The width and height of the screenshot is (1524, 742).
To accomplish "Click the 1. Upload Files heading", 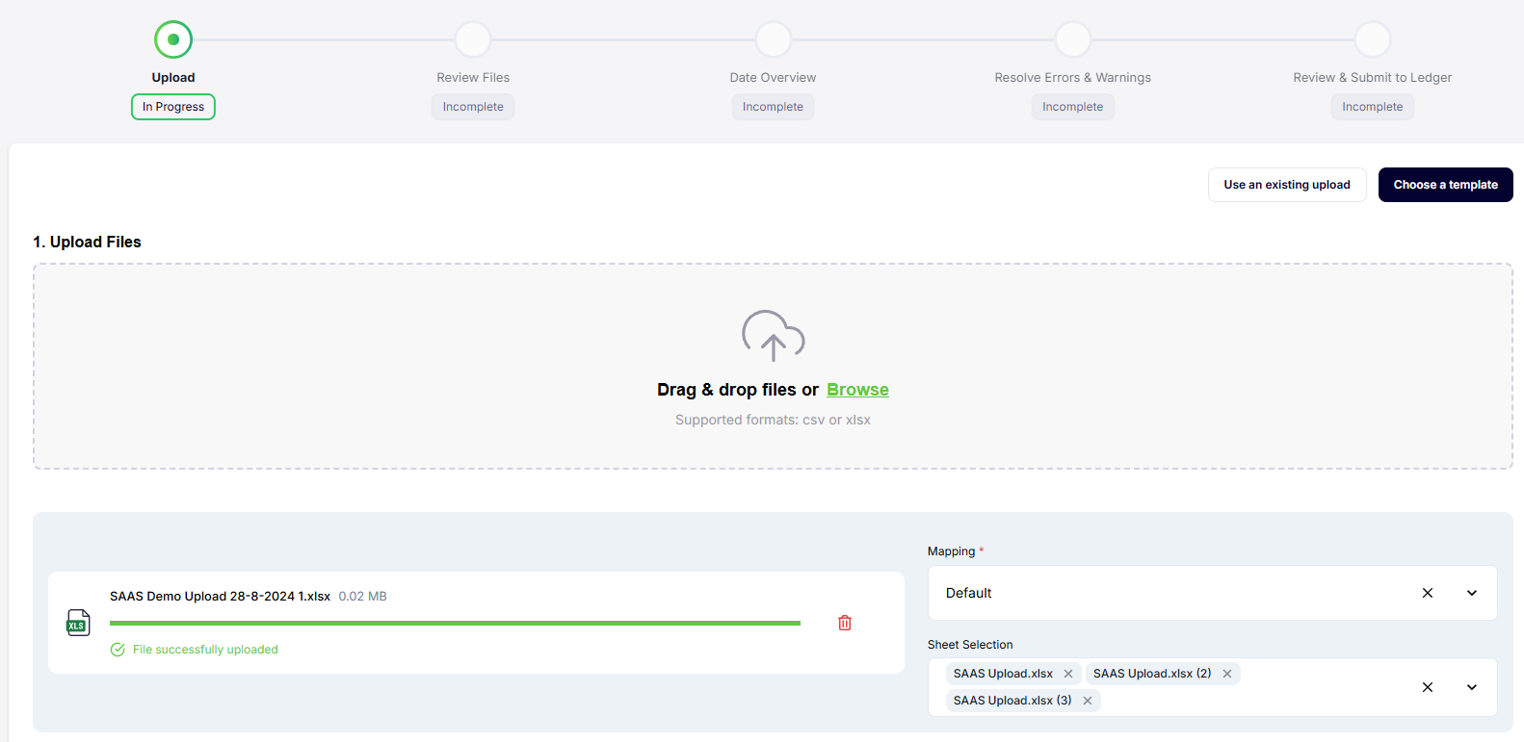I will click(87, 242).
